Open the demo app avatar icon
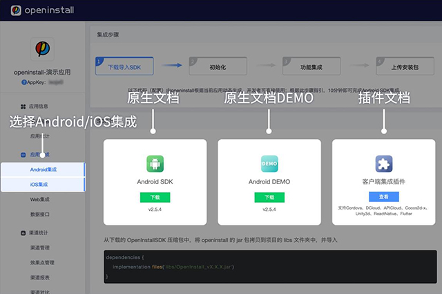 42,49
